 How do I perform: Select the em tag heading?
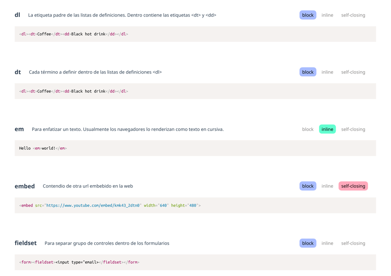coord(19,129)
